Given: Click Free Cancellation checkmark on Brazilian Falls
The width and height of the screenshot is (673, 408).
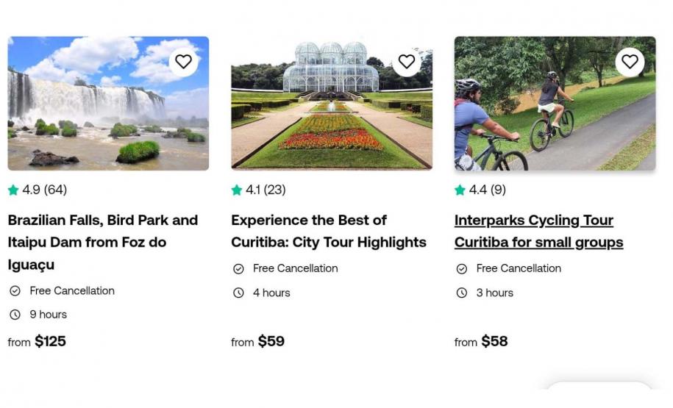Looking at the screenshot, I should [x=15, y=291].
